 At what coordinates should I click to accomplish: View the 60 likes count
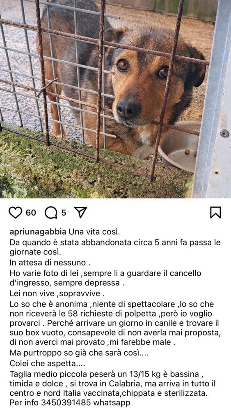coord(31,212)
